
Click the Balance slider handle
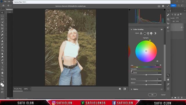click(146, 85)
